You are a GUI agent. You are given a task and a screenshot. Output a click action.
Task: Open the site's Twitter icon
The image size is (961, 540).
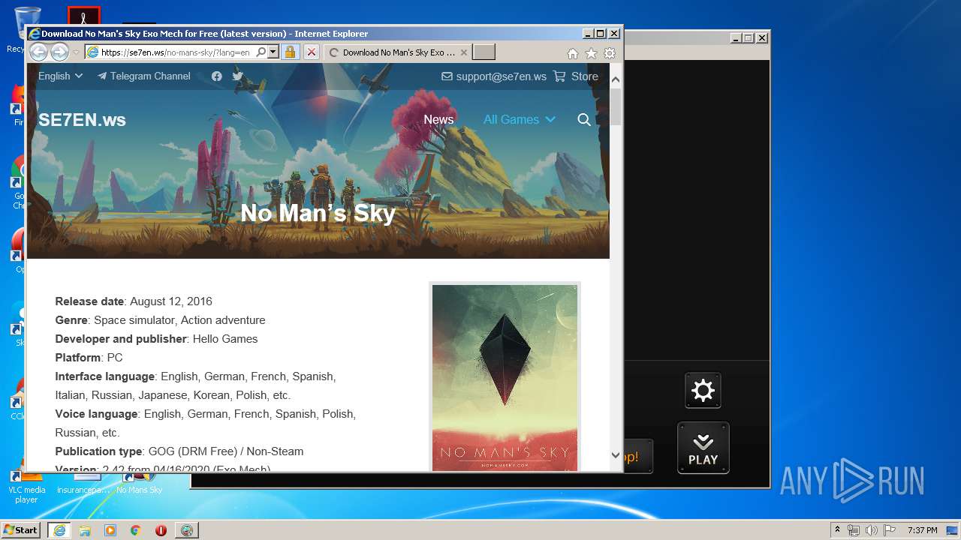238,76
